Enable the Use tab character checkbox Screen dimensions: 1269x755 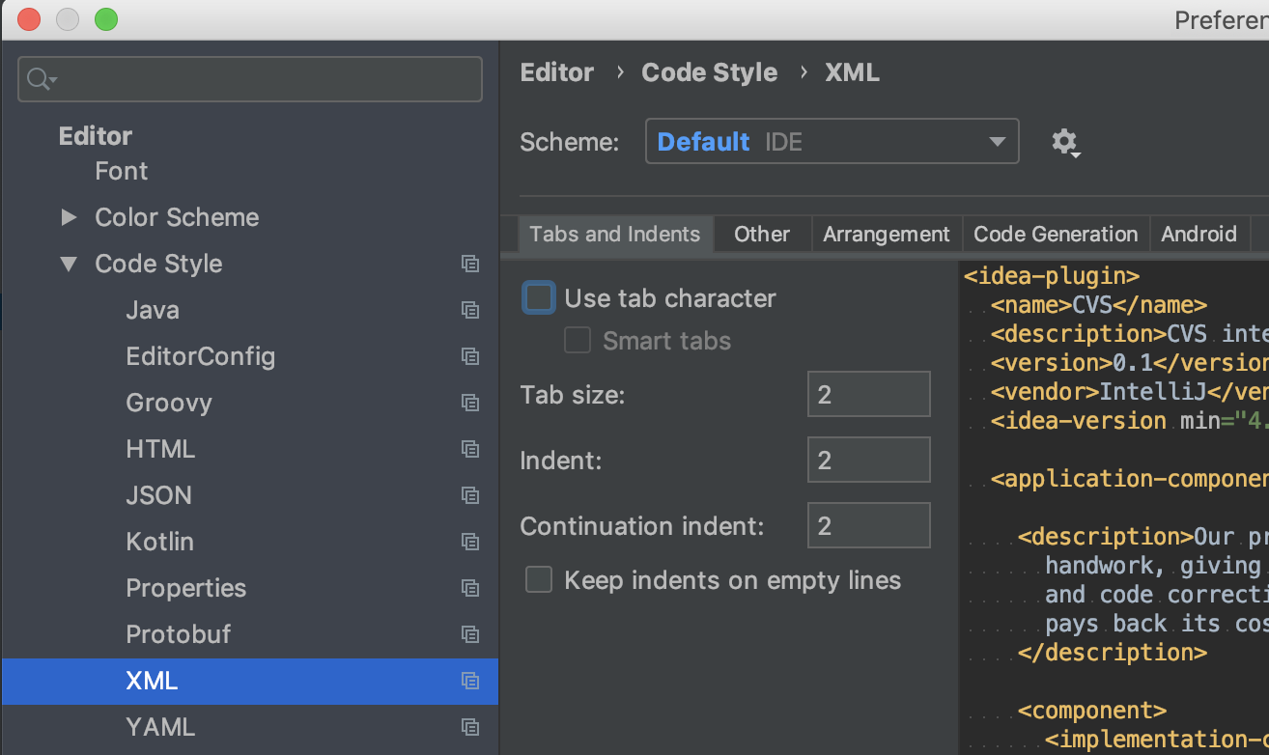point(539,298)
